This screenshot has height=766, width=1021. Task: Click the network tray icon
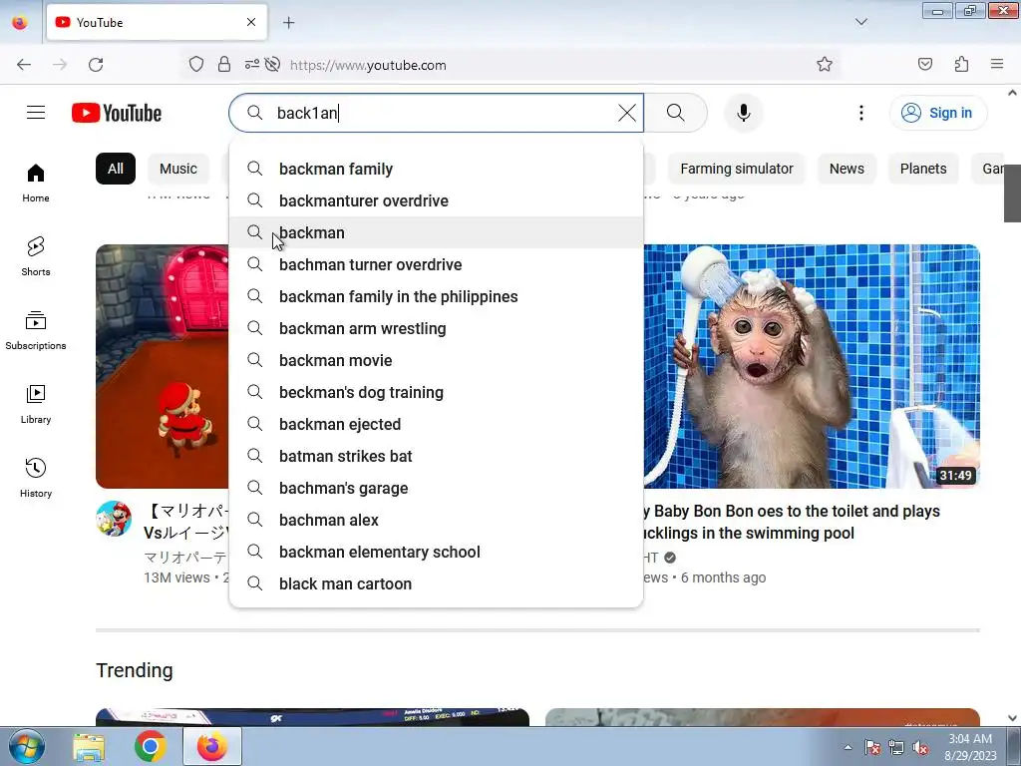(896, 747)
